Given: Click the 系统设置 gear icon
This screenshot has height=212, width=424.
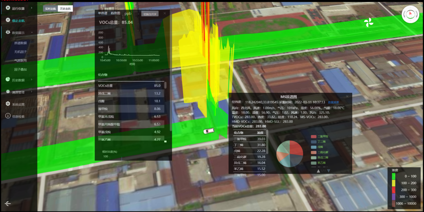Looking at the screenshot, I should [8, 104].
